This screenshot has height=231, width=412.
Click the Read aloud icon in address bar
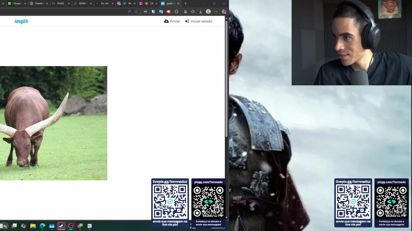point(129,12)
